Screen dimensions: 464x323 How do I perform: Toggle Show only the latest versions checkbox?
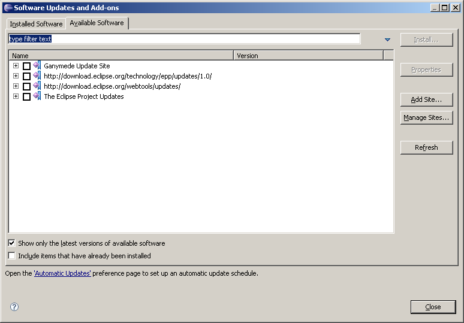pyautogui.click(x=12, y=243)
